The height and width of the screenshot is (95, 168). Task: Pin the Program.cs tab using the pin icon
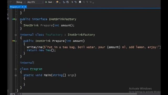click(23, 7)
